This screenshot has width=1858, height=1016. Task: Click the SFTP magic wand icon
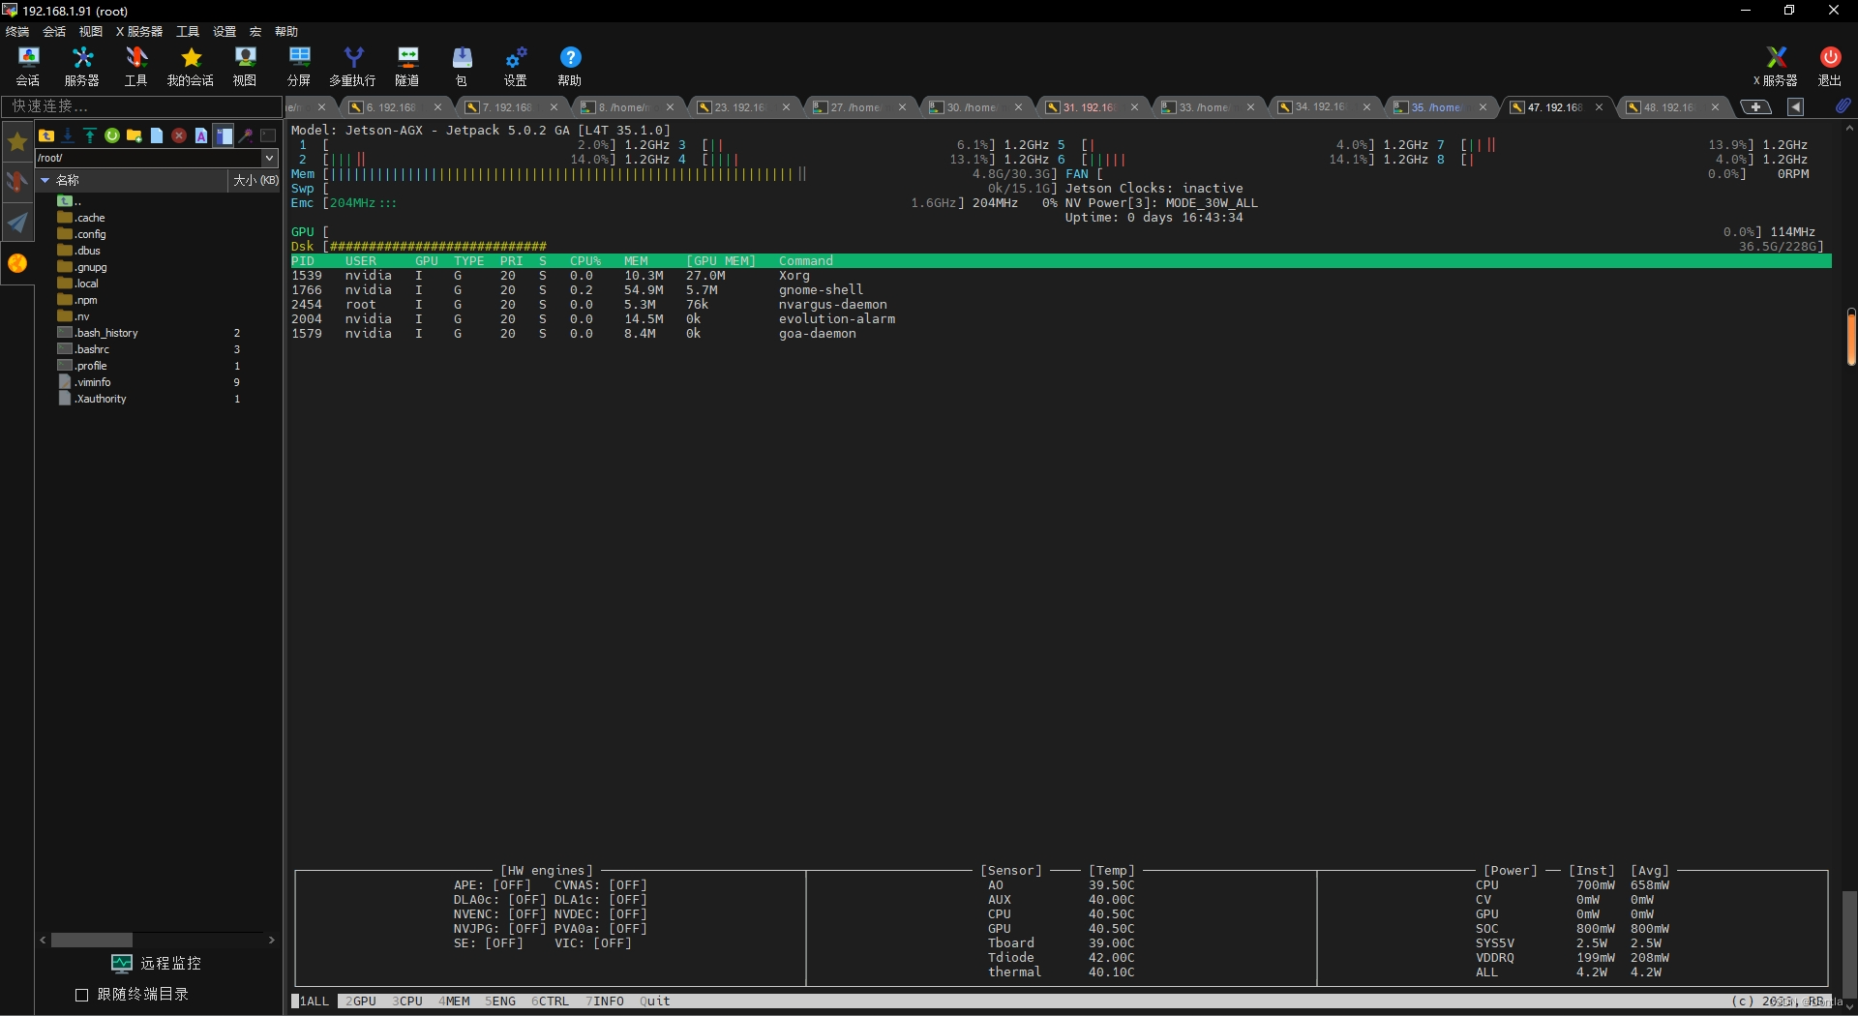pyautogui.click(x=246, y=135)
